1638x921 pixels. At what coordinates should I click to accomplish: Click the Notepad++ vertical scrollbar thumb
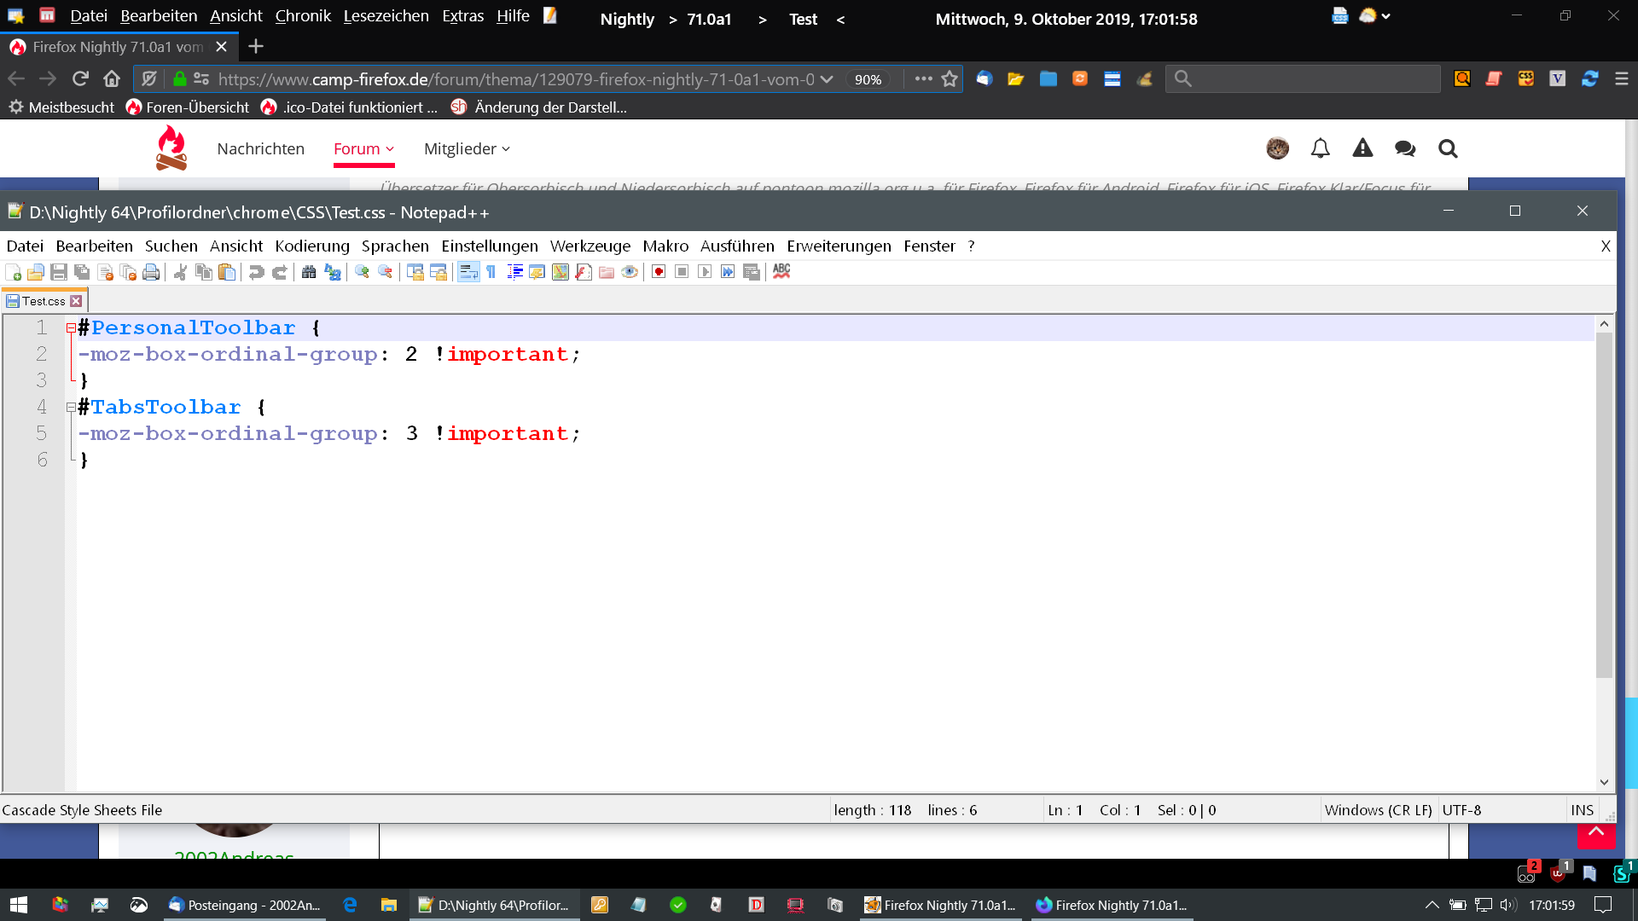[1604, 503]
